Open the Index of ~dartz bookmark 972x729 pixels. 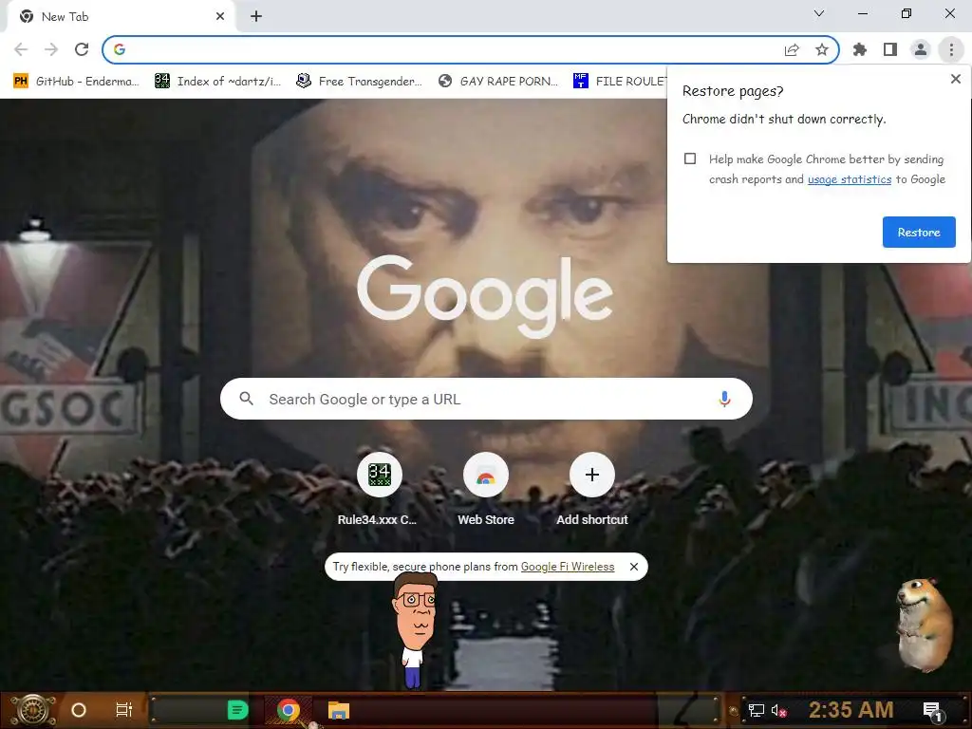coord(218,82)
